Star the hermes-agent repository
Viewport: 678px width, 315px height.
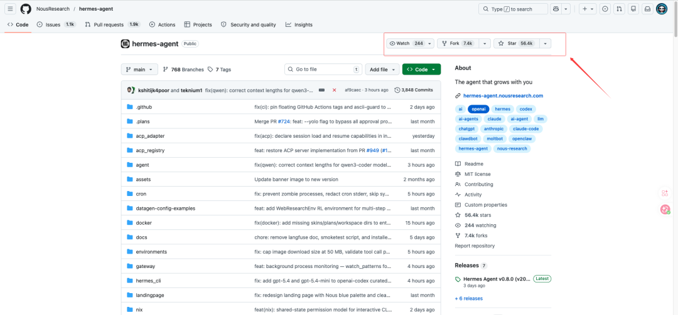point(516,43)
